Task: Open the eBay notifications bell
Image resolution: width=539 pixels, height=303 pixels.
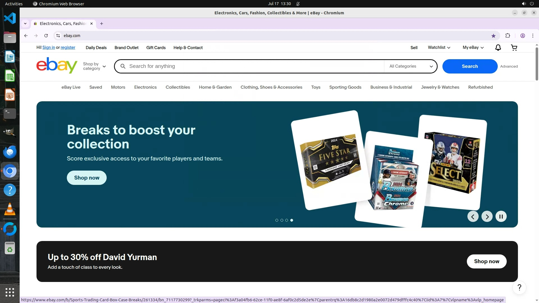Action: pos(498,48)
